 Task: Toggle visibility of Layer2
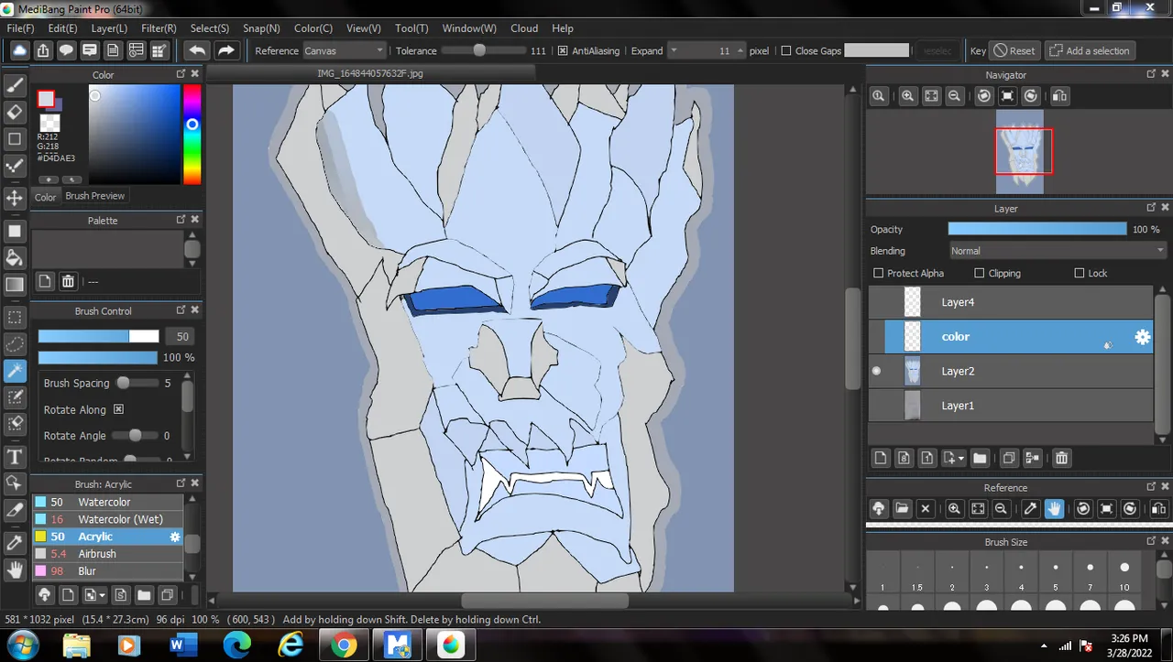[x=876, y=371]
